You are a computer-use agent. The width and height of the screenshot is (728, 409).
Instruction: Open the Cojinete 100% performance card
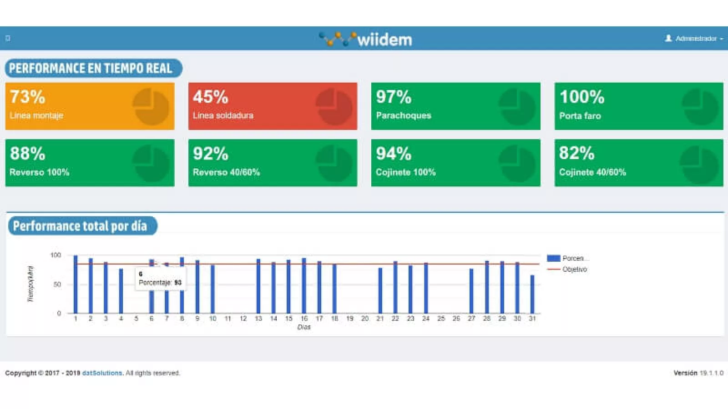(455, 163)
